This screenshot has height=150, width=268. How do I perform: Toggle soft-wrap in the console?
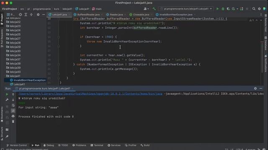coord(13,105)
